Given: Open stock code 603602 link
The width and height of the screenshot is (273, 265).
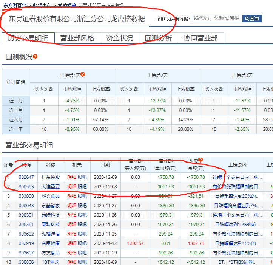Looking at the screenshot, I should click(26, 234).
